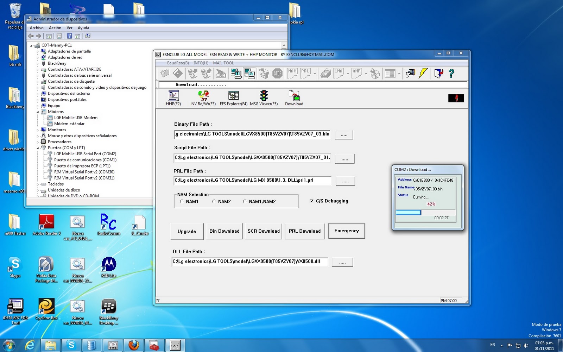The image size is (563, 352).
Task: Select the NAM1,NAM2 radio button
Action: coord(245,201)
